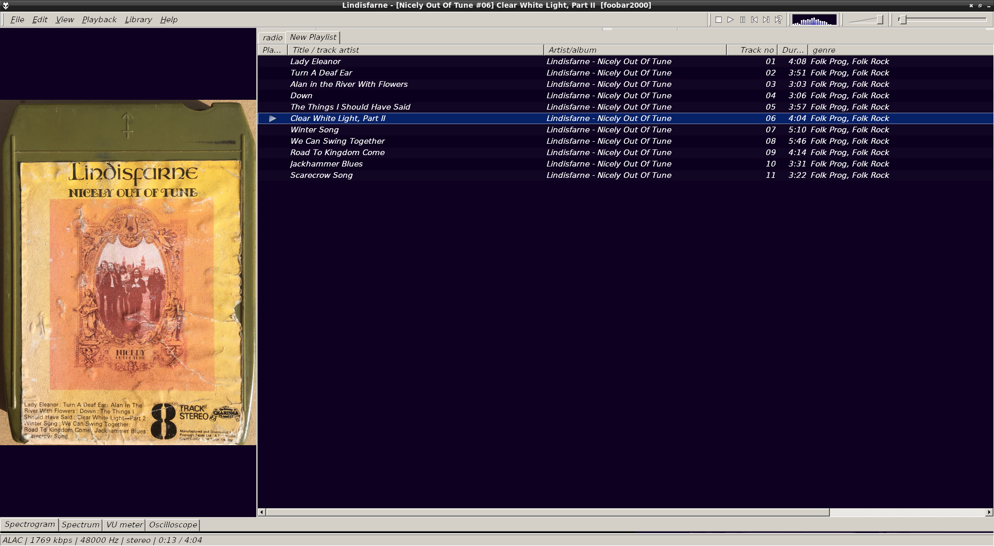The image size is (994, 546).
Task: Click the scrollbar left arrow
Action: [x=262, y=512]
